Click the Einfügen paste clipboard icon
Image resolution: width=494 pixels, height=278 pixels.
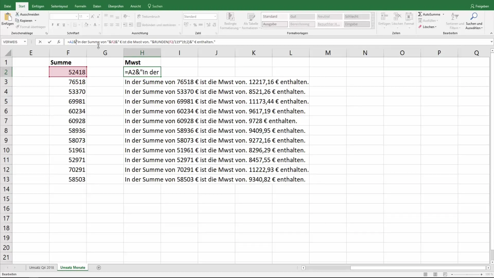click(x=8, y=17)
